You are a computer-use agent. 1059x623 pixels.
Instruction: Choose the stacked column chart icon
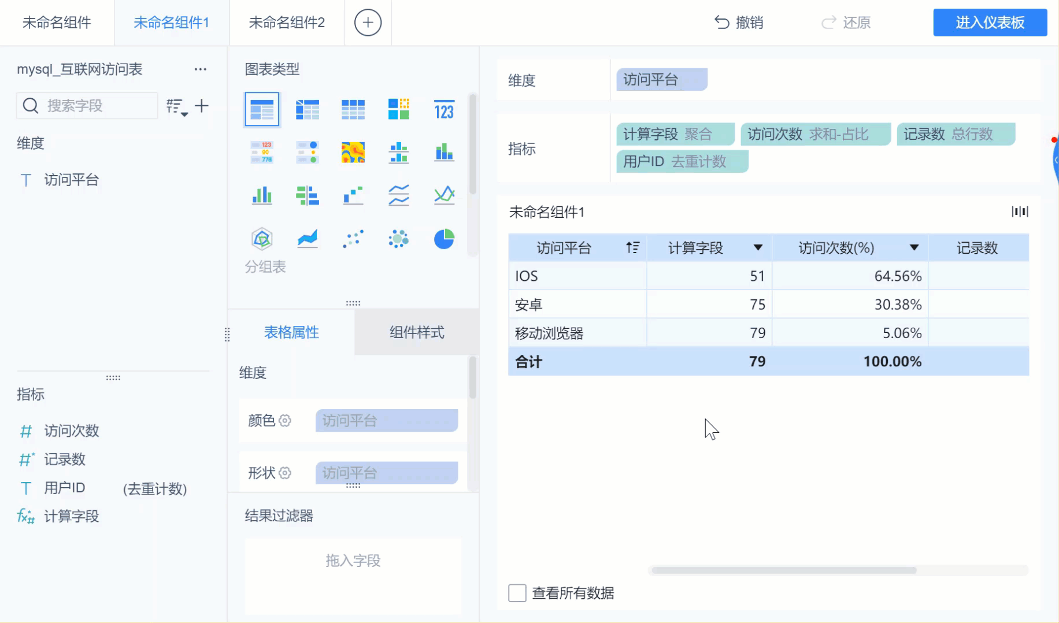click(444, 153)
